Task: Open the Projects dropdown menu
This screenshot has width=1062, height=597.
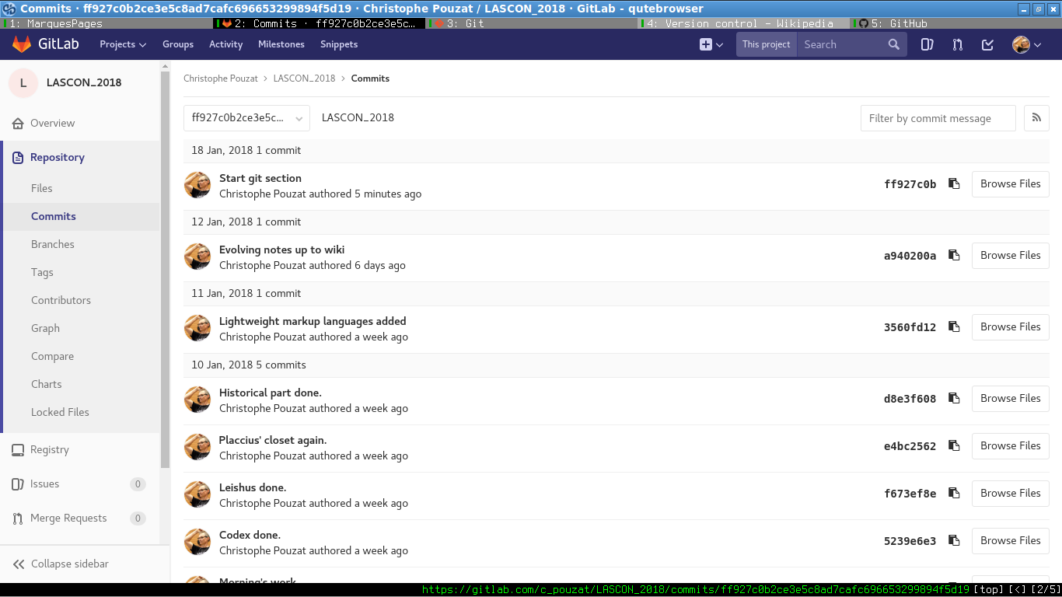Action: (123, 44)
